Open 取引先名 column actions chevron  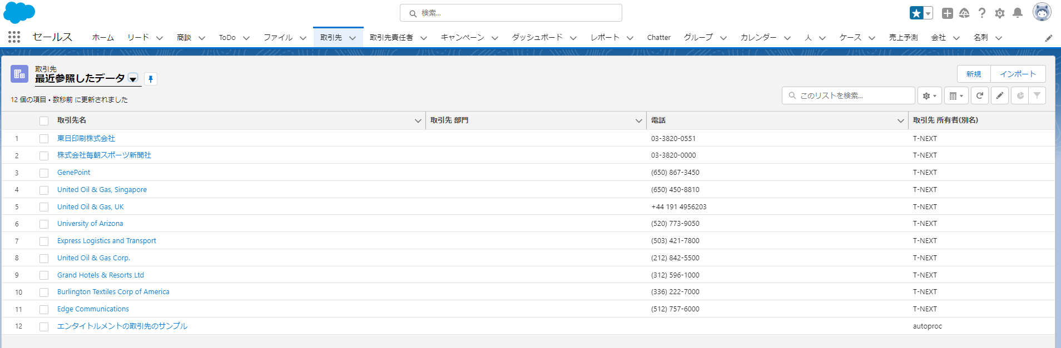point(418,120)
